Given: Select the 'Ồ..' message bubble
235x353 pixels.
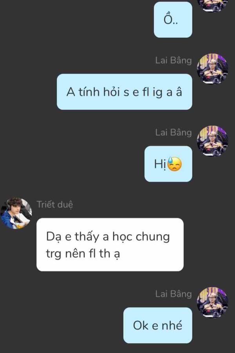Looking at the screenshot, I should [173, 20].
